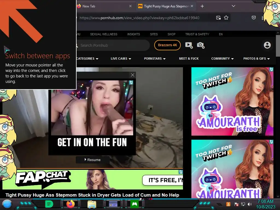This screenshot has height=210, width=280.
Task: Click ad info icon on lower sidebar banner
Action: pos(271,142)
